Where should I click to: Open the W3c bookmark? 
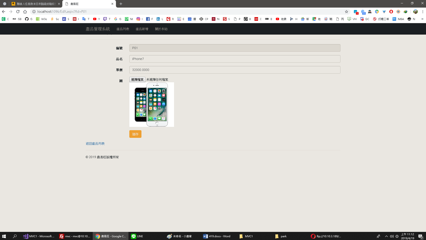pyautogui.click(x=41, y=19)
